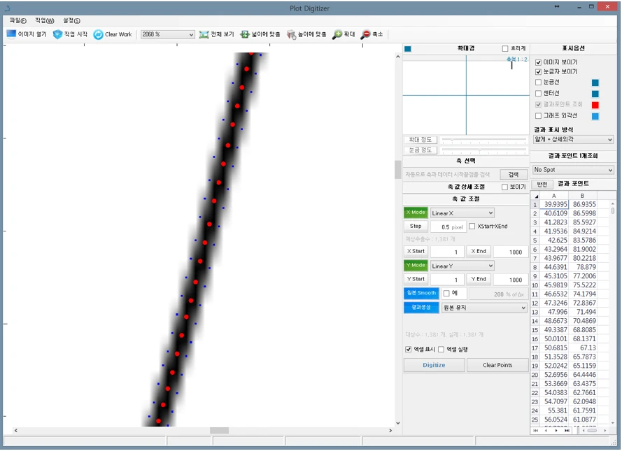Viewport: 622px width, 451px height.
Task: Uncheck 이미지 보이기 show image option
Action: (538, 62)
